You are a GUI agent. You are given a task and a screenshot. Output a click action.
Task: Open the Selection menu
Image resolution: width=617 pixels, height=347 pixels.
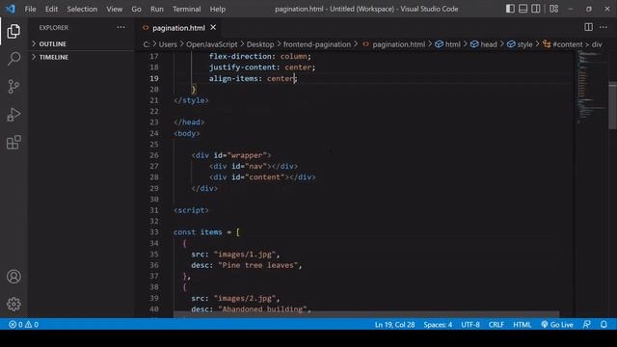[x=82, y=9]
